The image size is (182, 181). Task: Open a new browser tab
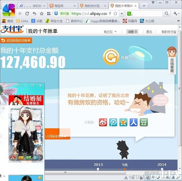pyautogui.click(x=144, y=6)
